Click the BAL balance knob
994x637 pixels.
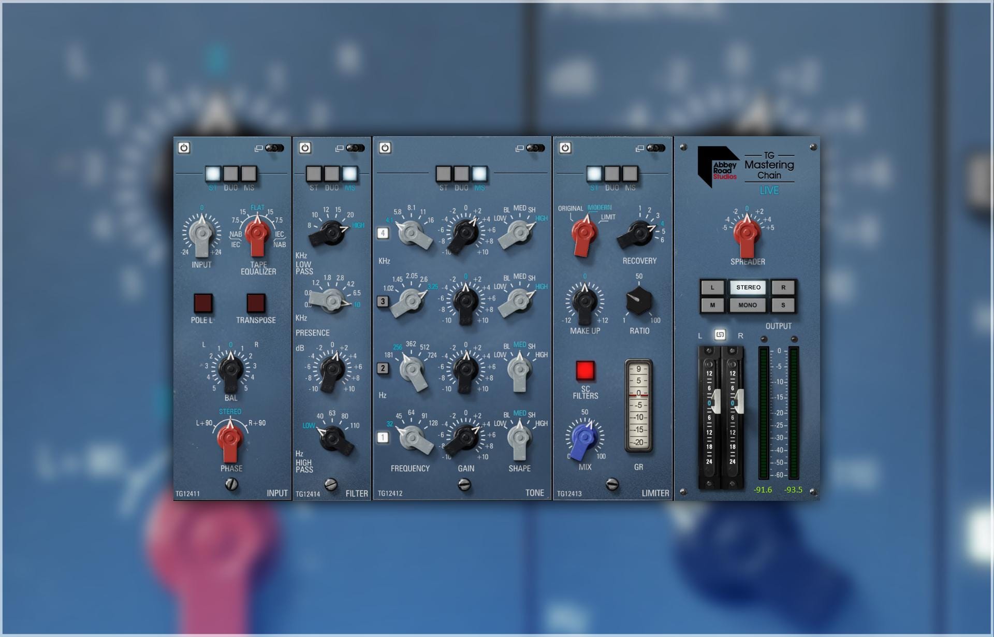(x=231, y=370)
